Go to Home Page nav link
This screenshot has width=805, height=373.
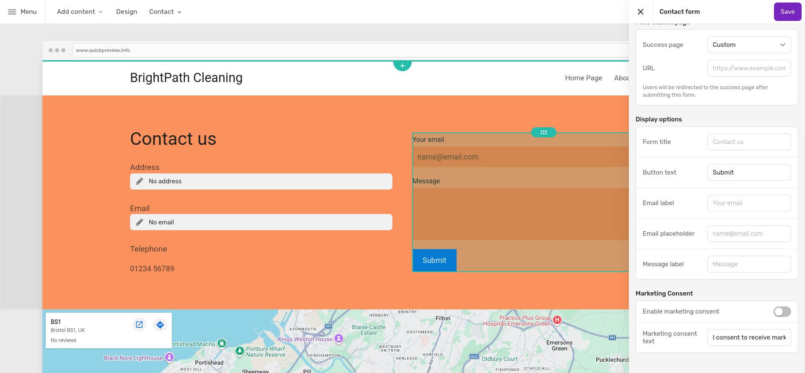coord(584,78)
